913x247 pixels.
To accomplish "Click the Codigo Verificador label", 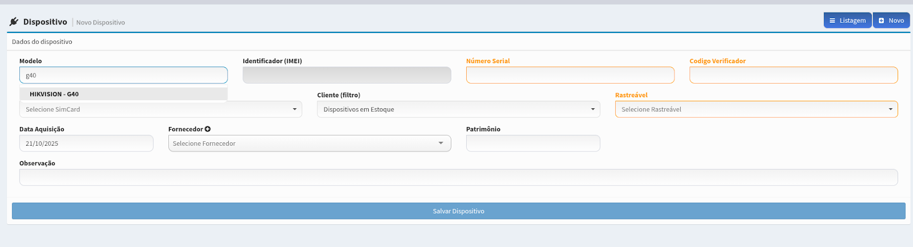I will coord(717,61).
